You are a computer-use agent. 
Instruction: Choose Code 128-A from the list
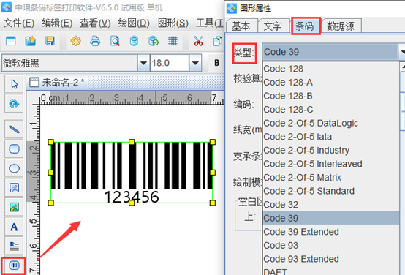tap(330, 83)
